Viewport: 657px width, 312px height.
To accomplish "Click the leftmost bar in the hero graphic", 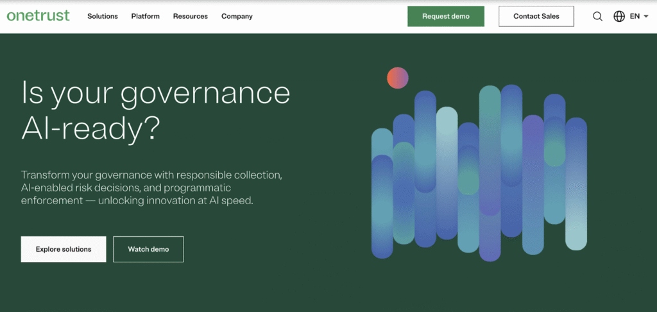I will click(x=382, y=193).
